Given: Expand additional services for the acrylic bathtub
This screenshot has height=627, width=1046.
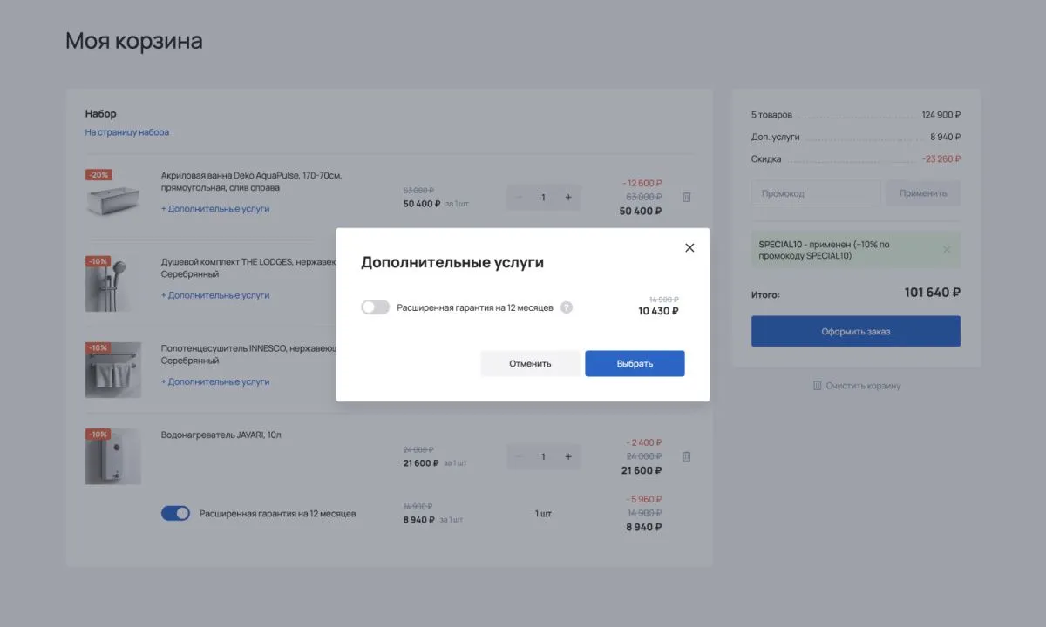Looking at the screenshot, I should [x=215, y=209].
